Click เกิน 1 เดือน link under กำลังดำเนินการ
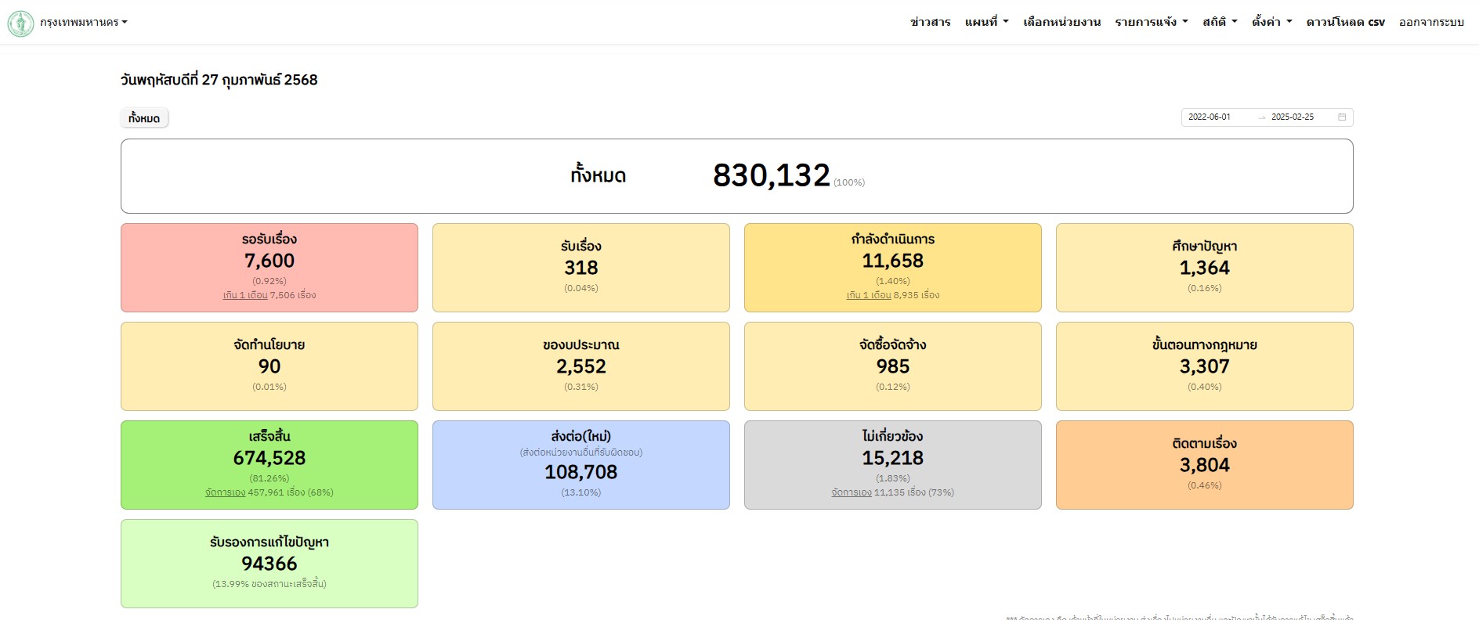Image resolution: width=1479 pixels, height=620 pixels. pos(868,296)
